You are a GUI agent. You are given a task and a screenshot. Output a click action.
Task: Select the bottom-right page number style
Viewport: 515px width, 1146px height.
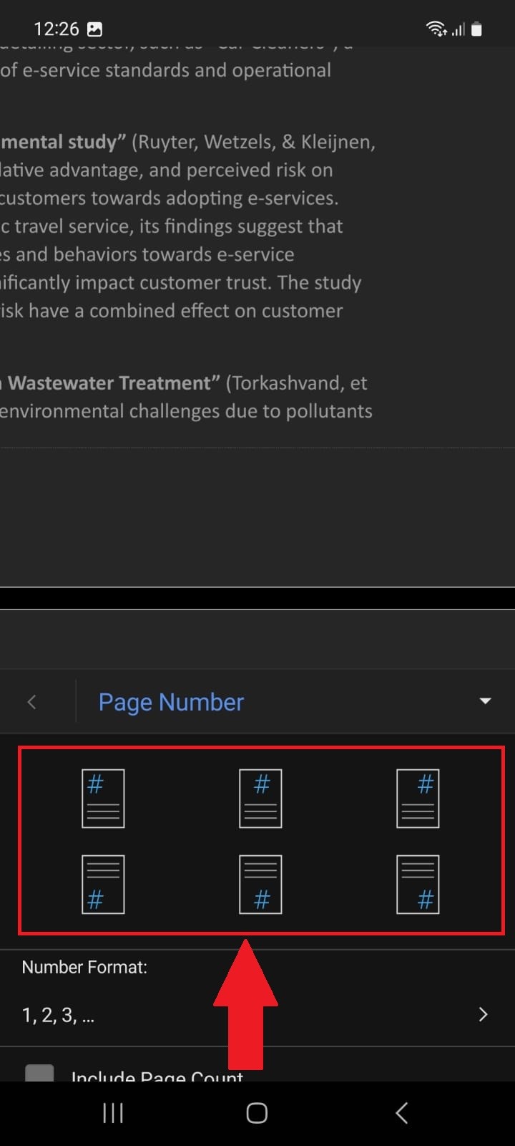pos(418,885)
